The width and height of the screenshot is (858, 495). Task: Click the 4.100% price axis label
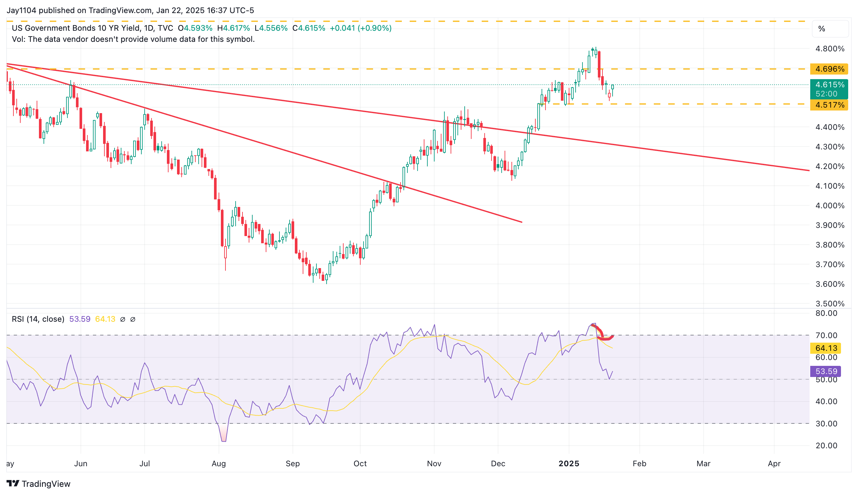(x=830, y=186)
